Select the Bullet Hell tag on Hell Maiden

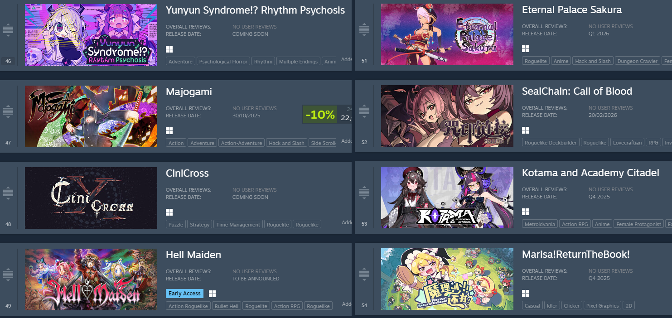click(x=227, y=306)
